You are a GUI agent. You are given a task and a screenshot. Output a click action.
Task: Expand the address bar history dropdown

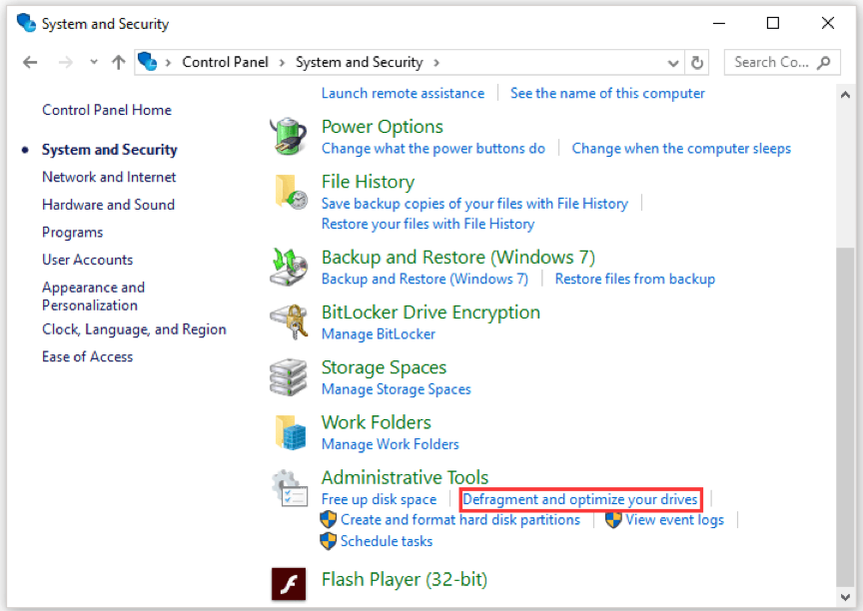click(x=672, y=63)
